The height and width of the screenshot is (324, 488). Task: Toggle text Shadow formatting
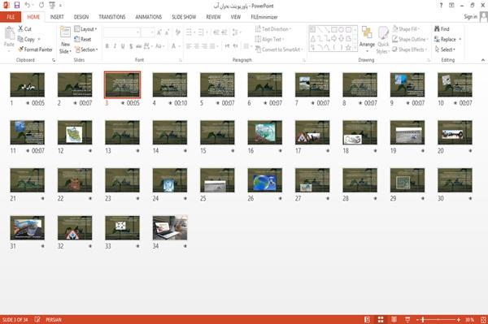click(x=131, y=46)
